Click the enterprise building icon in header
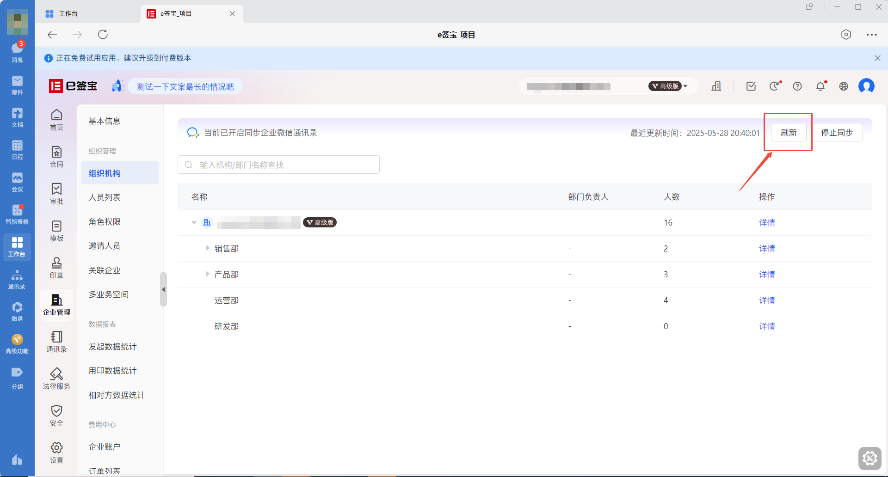This screenshot has height=477, width=888. pos(716,86)
